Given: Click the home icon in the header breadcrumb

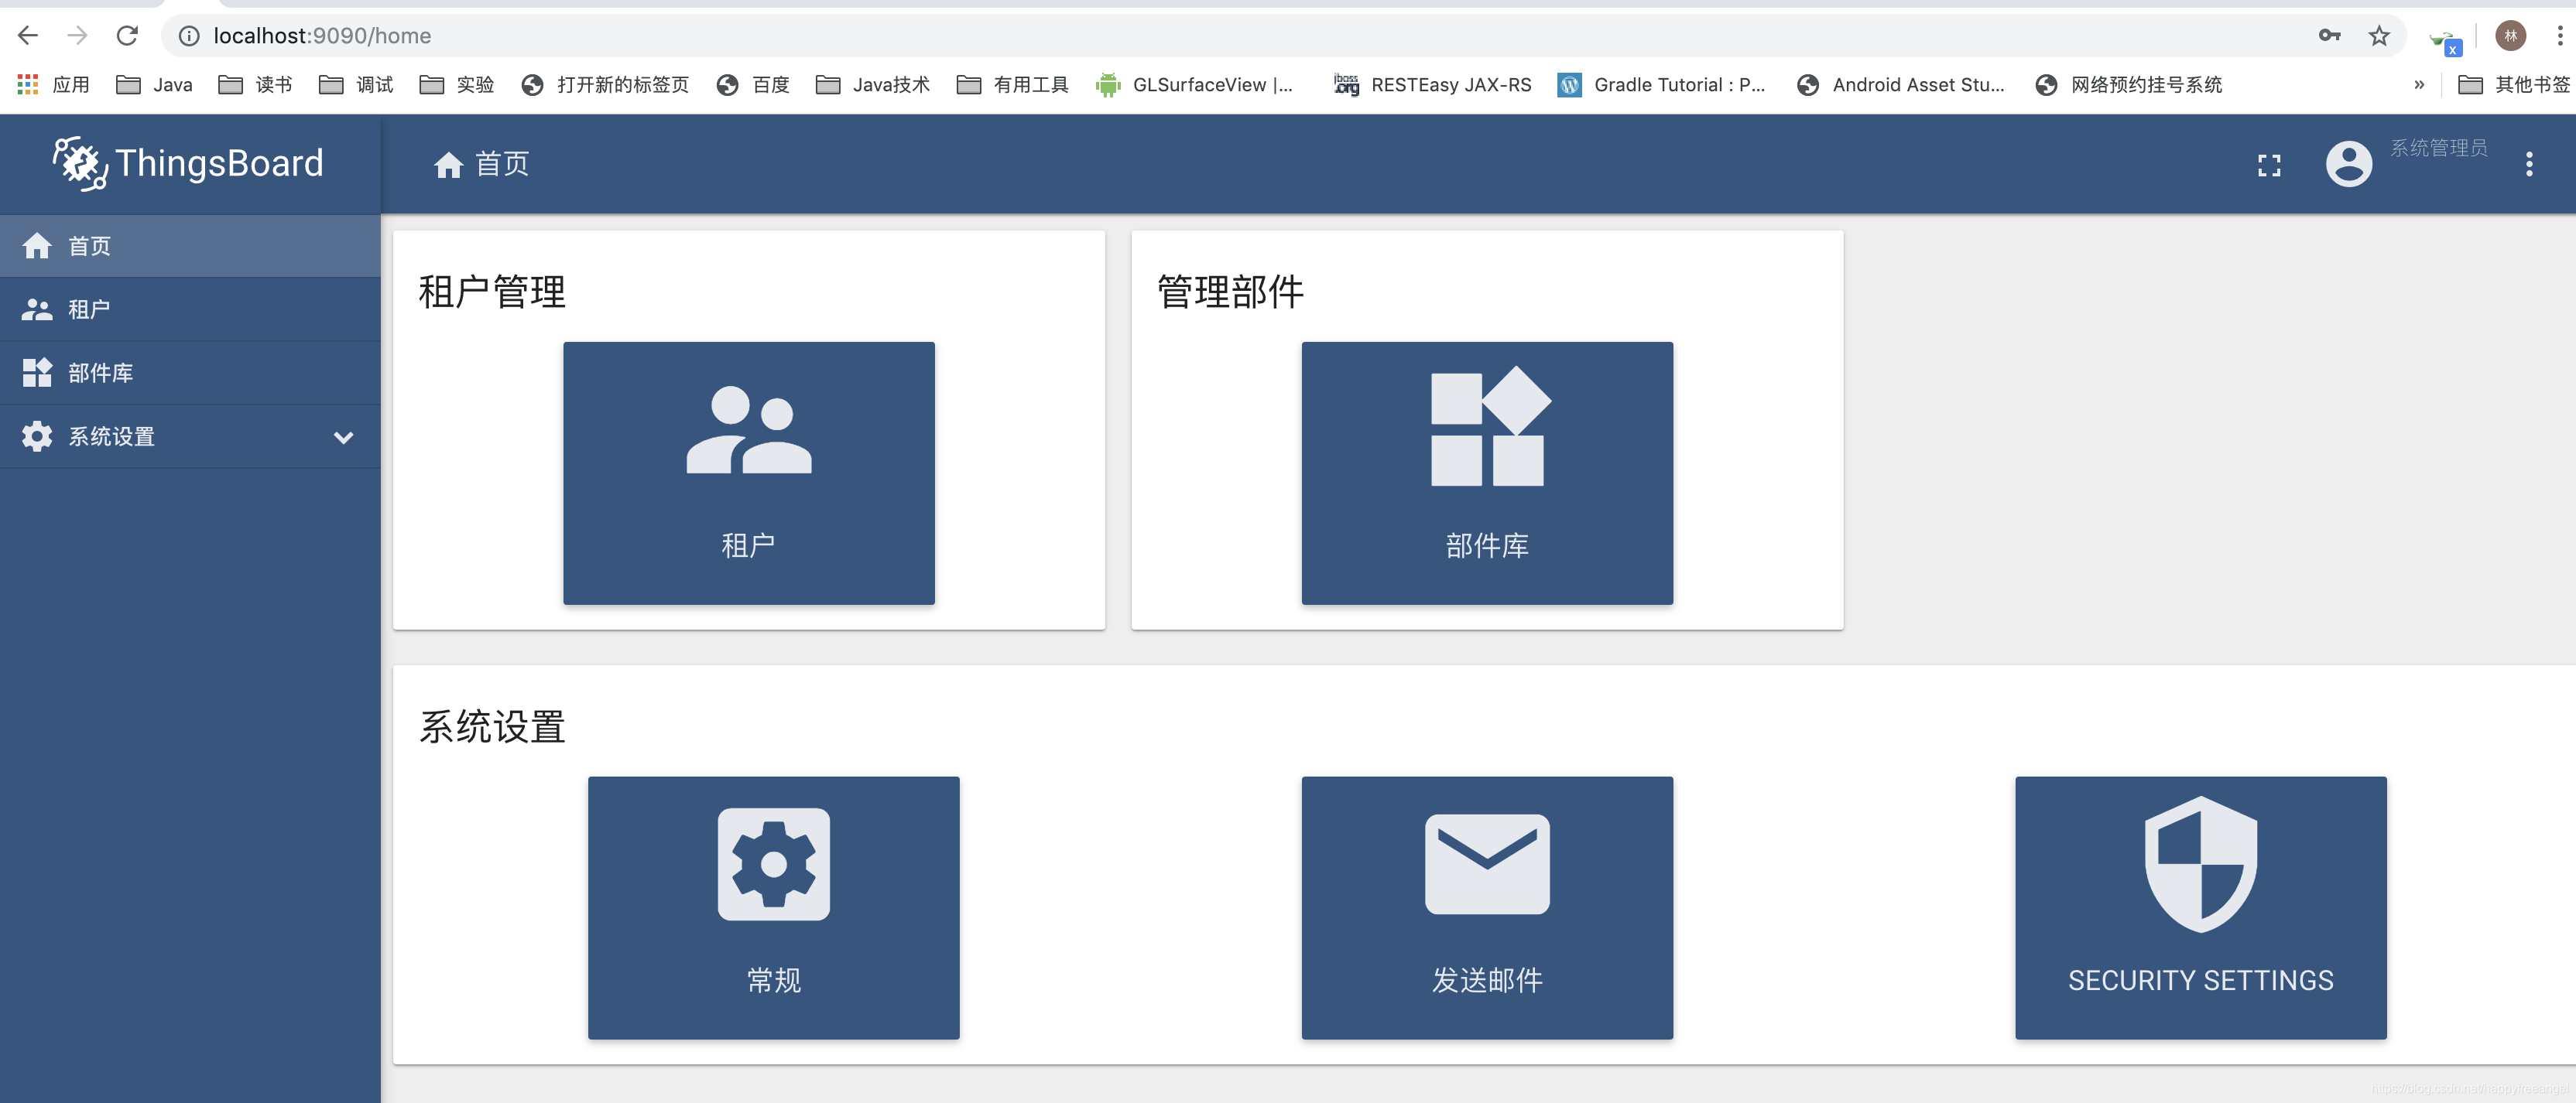Looking at the screenshot, I should point(448,164).
